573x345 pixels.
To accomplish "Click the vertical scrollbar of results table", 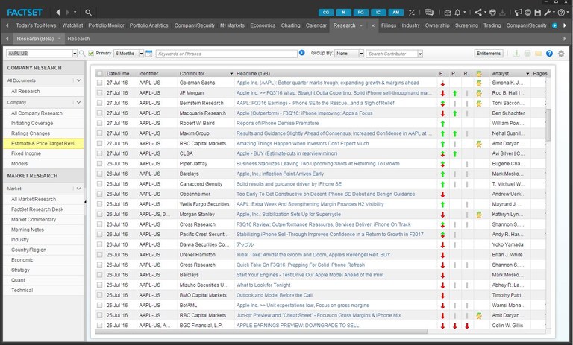I will click(548, 124).
